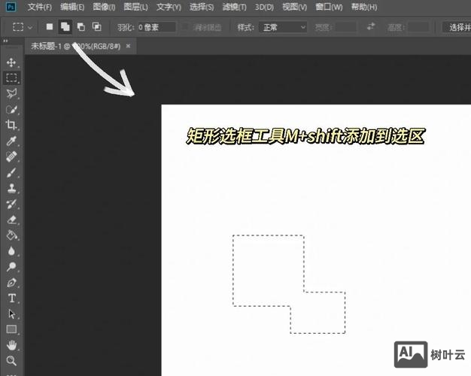Select the Pen tool
This screenshot has width=471, height=376.
click(x=11, y=282)
